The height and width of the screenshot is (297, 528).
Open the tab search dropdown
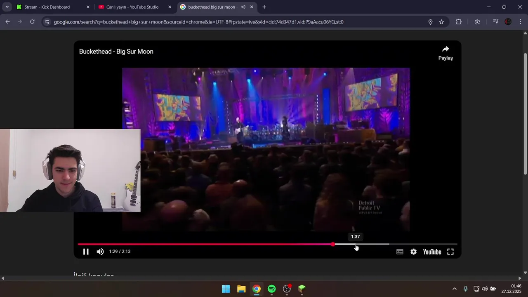pyautogui.click(x=7, y=7)
